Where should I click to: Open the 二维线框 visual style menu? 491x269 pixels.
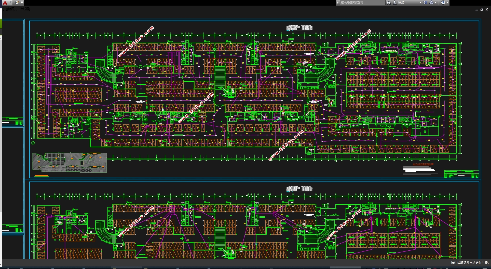click(x=23, y=9)
